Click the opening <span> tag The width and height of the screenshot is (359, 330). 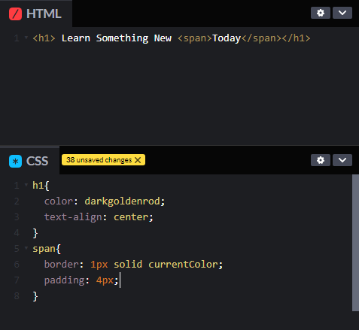coord(195,38)
